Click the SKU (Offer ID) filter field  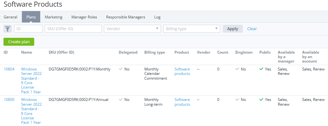pyautogui.click(x=73, y=29)
